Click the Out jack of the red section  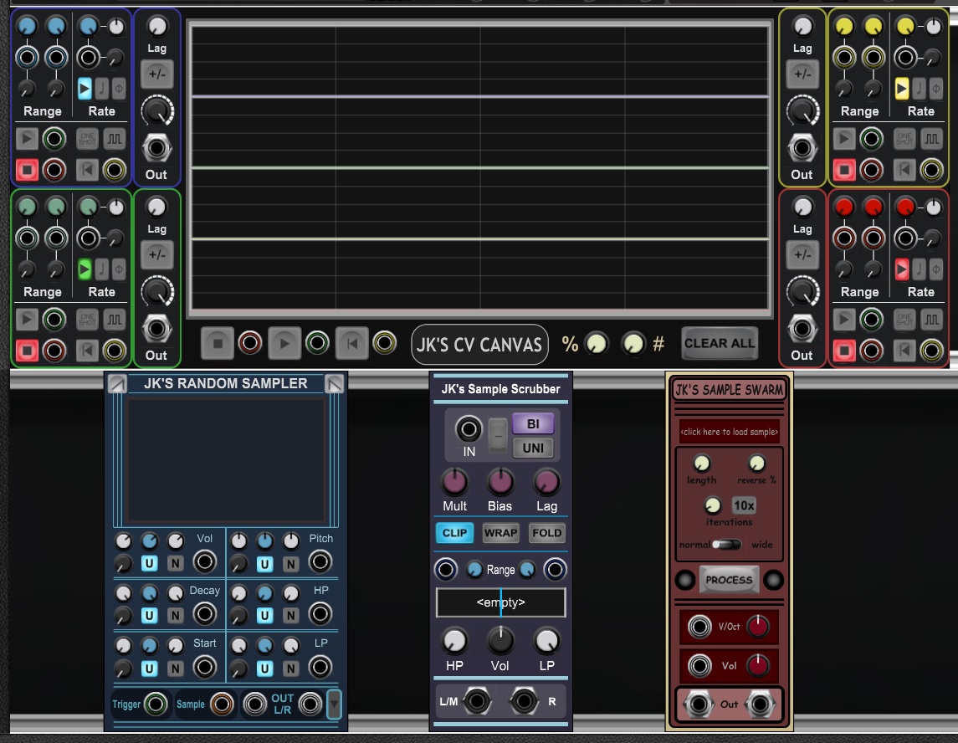coord(802,329)
